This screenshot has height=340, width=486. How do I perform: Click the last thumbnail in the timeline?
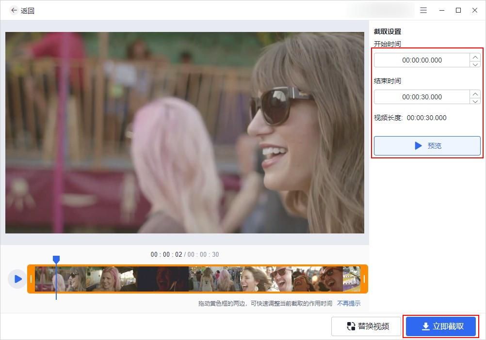point(352,279)
